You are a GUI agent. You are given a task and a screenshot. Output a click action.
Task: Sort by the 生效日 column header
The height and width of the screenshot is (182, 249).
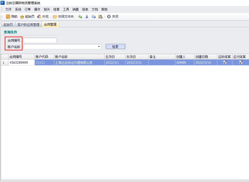[x=115, y=57]
